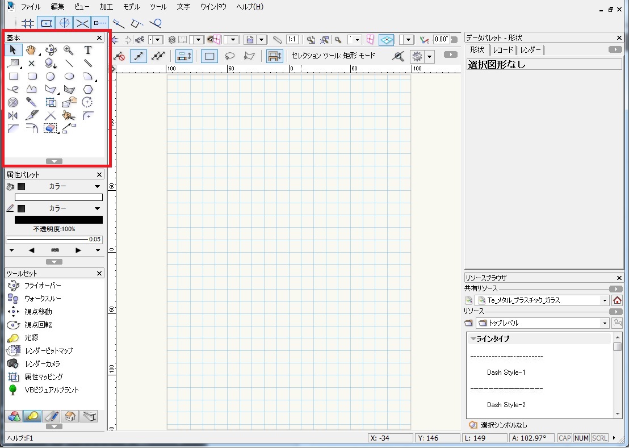
Task: Click the pen color swatch
Action: click(58, 219)
